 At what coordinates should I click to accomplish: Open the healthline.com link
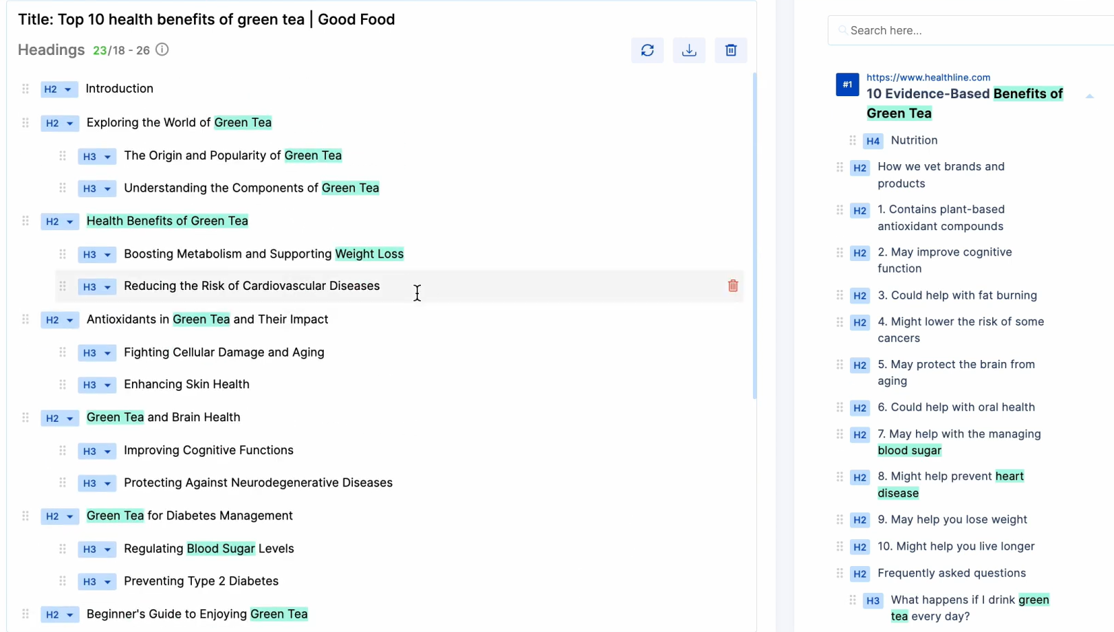tap(928, 77)
